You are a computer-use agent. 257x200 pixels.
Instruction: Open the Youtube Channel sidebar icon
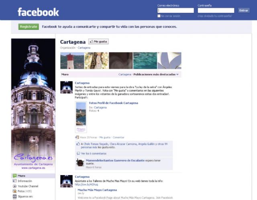point(14,186)
